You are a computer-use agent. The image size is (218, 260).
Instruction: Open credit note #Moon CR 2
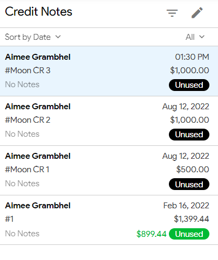(x=109, y=121)
